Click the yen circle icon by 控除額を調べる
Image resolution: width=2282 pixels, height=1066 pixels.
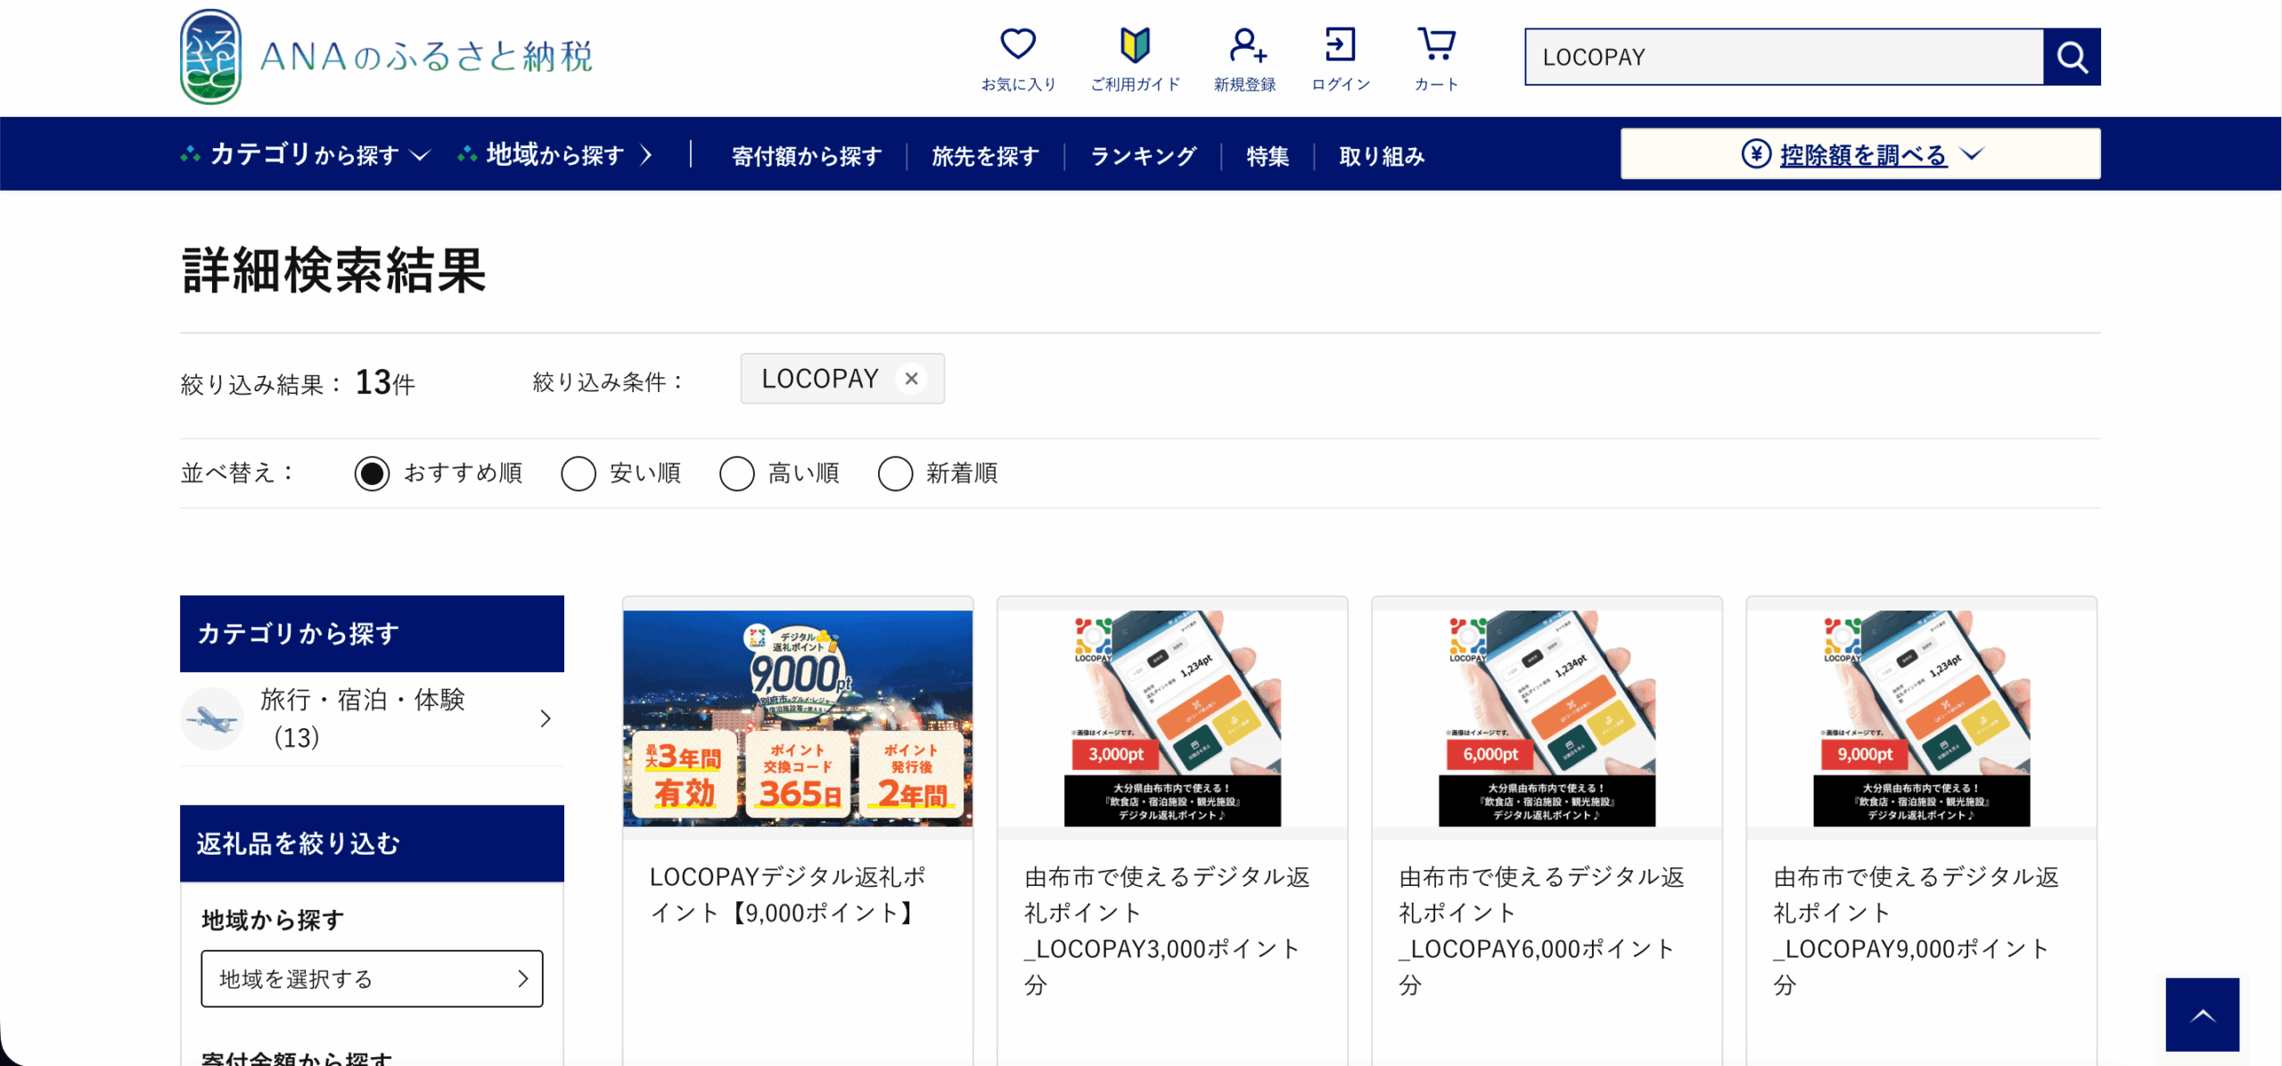pos(1756,154)
